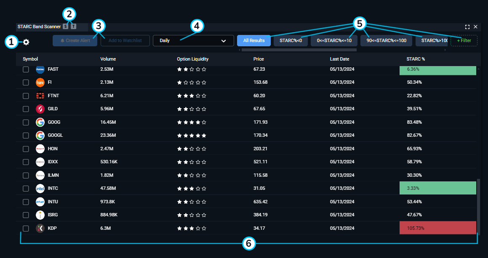The image size is (488, 258).
Task: Sort by Option Liquidity column header
Action: (x=193, y=59)
